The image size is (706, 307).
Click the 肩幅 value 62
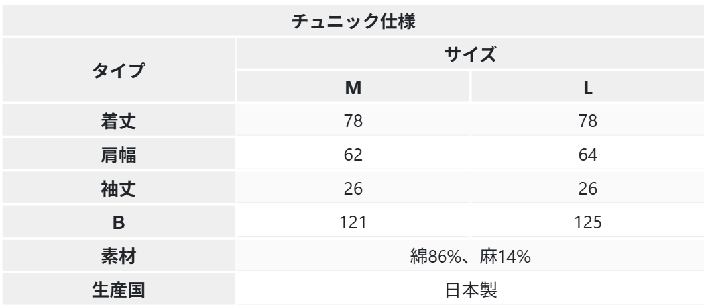[353, 154]
